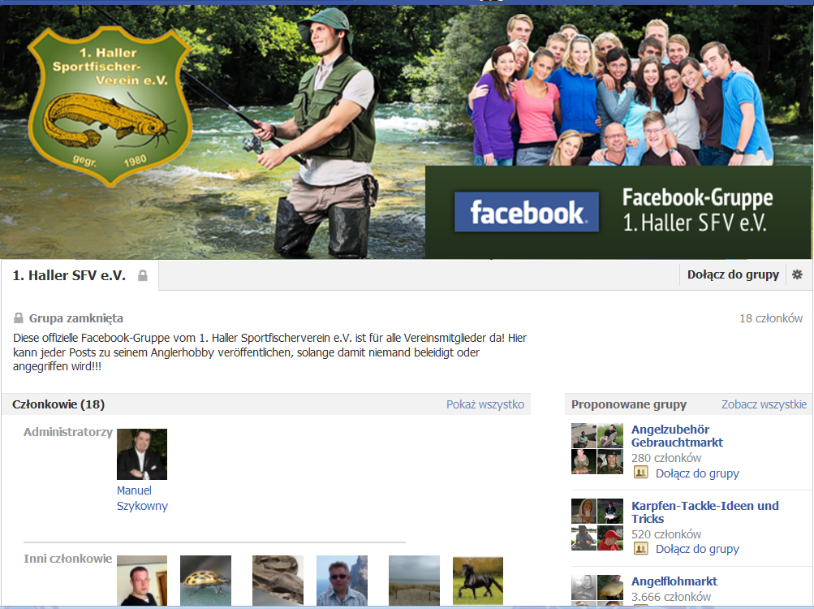The width and height of the screenshot is (814, 609).
Task: Click administrator Manuel Szykowny's profile photo
Action: coord(142,454)
